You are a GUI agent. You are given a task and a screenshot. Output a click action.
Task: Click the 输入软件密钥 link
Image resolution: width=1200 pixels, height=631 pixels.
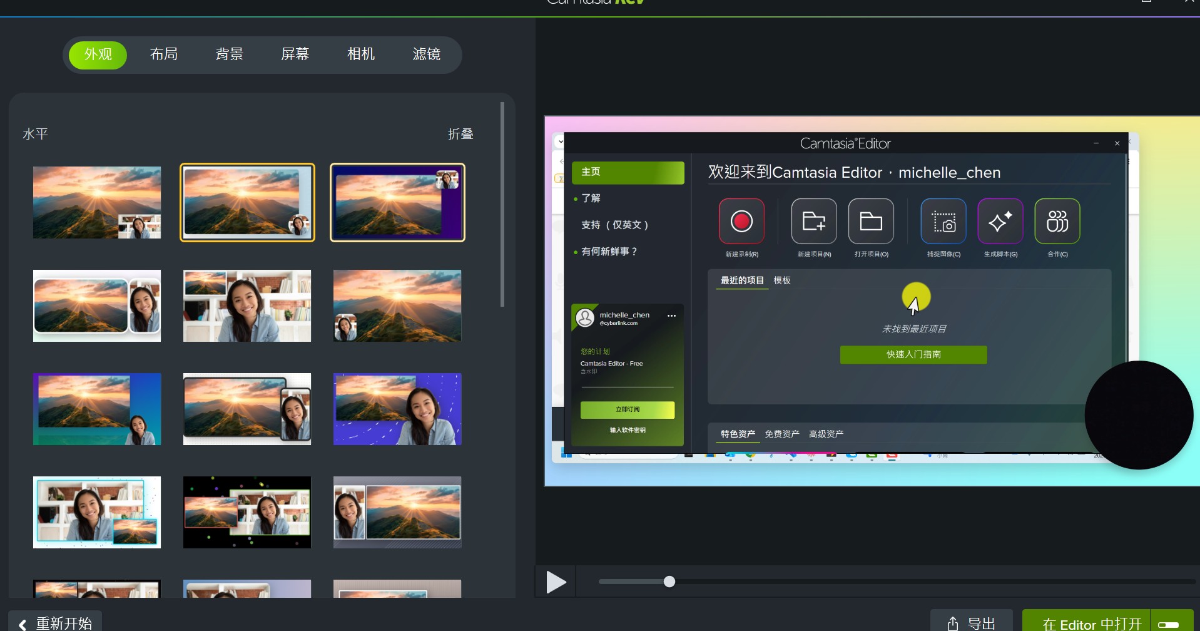(x=628, y=430)
